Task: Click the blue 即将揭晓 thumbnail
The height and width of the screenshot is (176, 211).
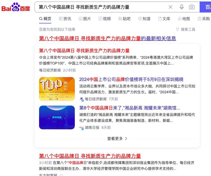Action: click(57, 117)
